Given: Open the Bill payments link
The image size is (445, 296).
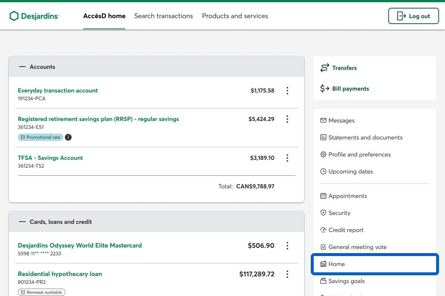Looking at the screenshot, I should pos(350,89).
